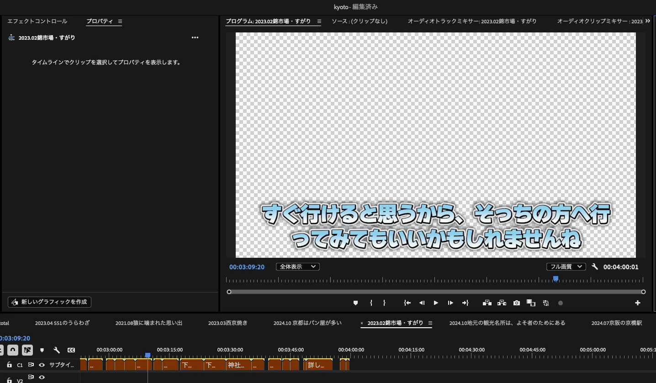656x383 pixels.
Task: Toggle timeline snapping magnet
Action: [13, 350]
